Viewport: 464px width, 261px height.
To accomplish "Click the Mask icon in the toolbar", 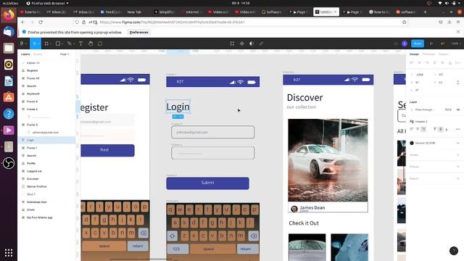I will (252, 43).
